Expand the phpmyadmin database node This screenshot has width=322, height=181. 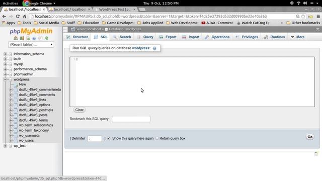[5, 74]
